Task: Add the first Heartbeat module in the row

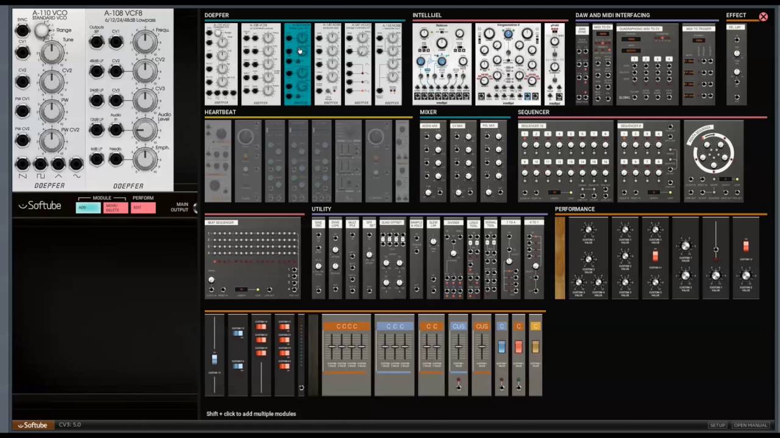Action: (218, 161)
